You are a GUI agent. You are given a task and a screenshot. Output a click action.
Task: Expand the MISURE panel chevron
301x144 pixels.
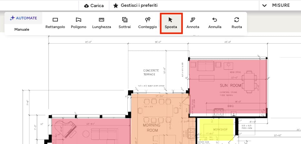(x=264, y=5)
